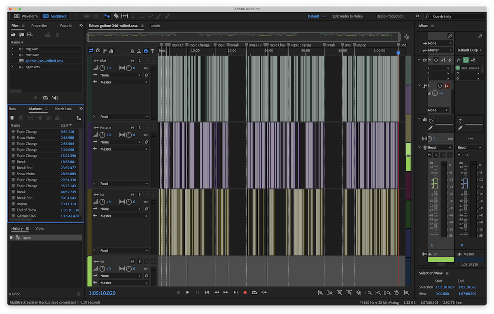Mute the Mat track
The image size is (494, 314).
tap(133, 60)
